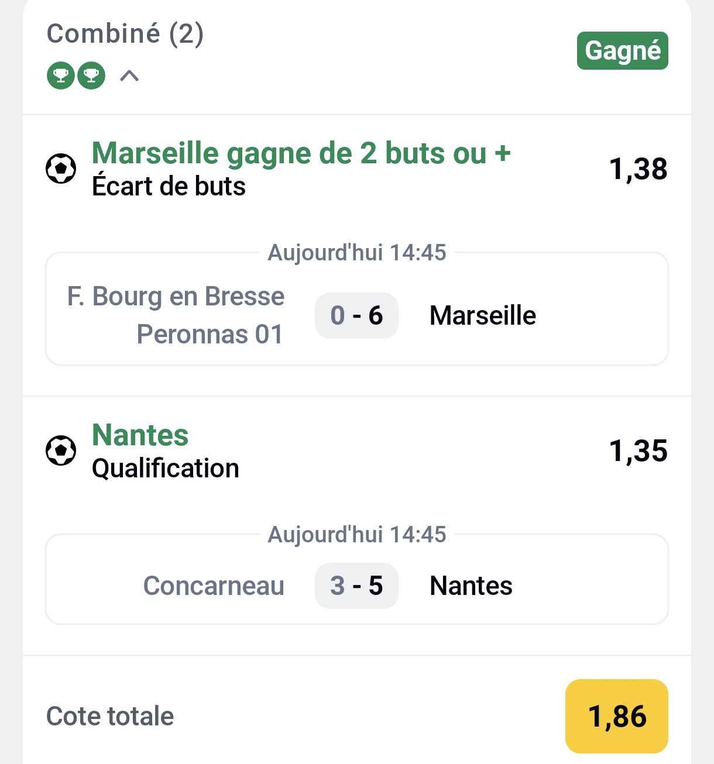Open the 3 - 5 score box
This screenshot has width=714, height=764.
tap(356, 586)
